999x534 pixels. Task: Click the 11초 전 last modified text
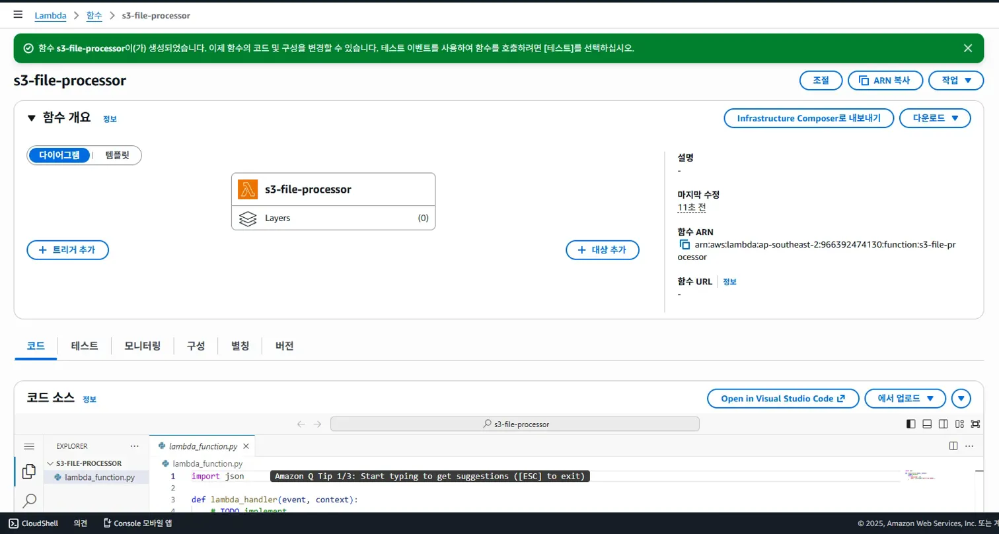click(692, 207)
